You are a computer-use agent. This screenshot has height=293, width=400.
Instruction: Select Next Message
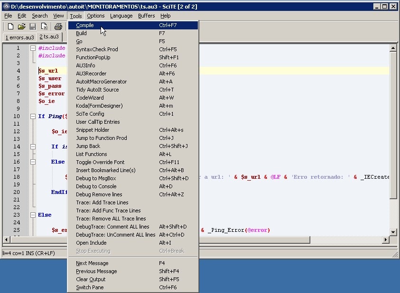click(x=133, y=263)
